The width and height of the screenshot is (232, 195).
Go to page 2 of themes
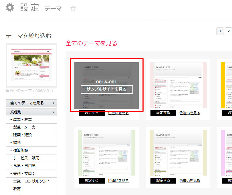[x=228, y=31]
